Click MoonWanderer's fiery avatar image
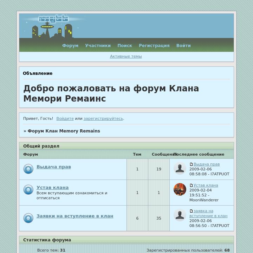 [x=180, y=189]
